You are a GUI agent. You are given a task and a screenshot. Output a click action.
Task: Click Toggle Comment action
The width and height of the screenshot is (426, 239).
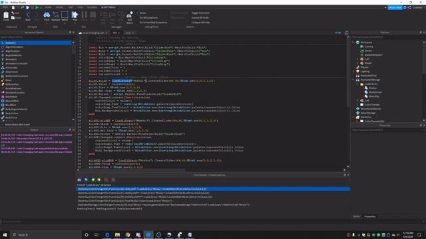(200, 13)
